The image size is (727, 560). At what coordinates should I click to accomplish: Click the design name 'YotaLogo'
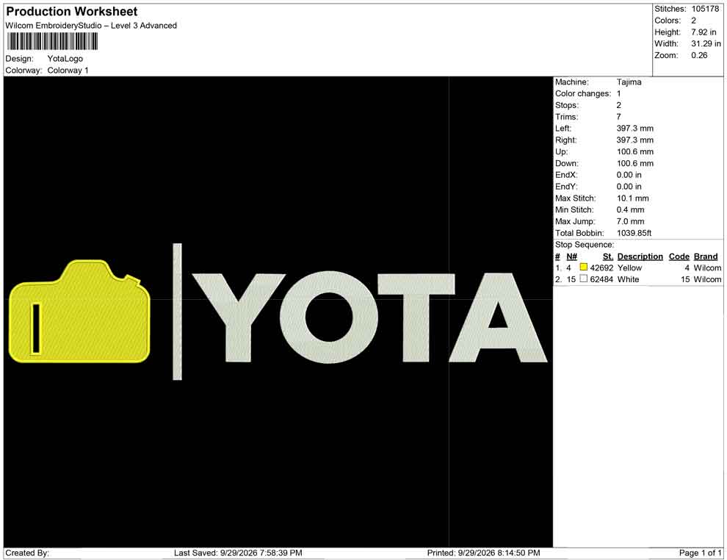(x=65, y=59)
